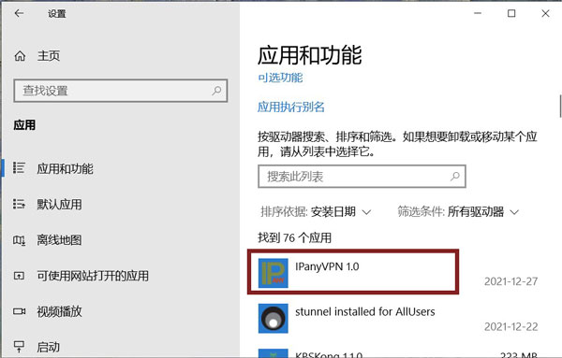Viewport: 562px width, 358px height.
Task: Expand the 排序依据 安装日期 dropdown
Action: point(316,212)
